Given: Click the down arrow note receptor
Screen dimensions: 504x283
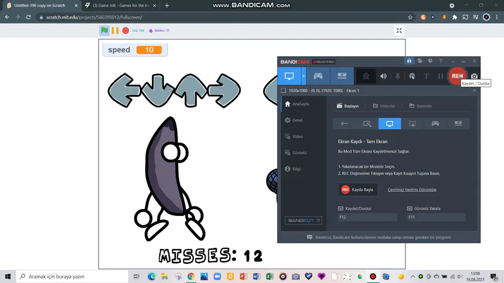Looking at the screenshot, I should click(157, 90).
